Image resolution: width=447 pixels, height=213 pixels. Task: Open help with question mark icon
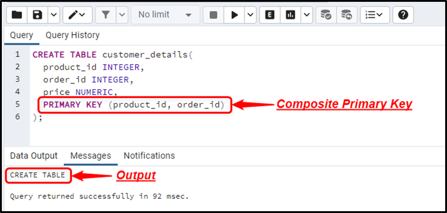click(x=403, y=15)
